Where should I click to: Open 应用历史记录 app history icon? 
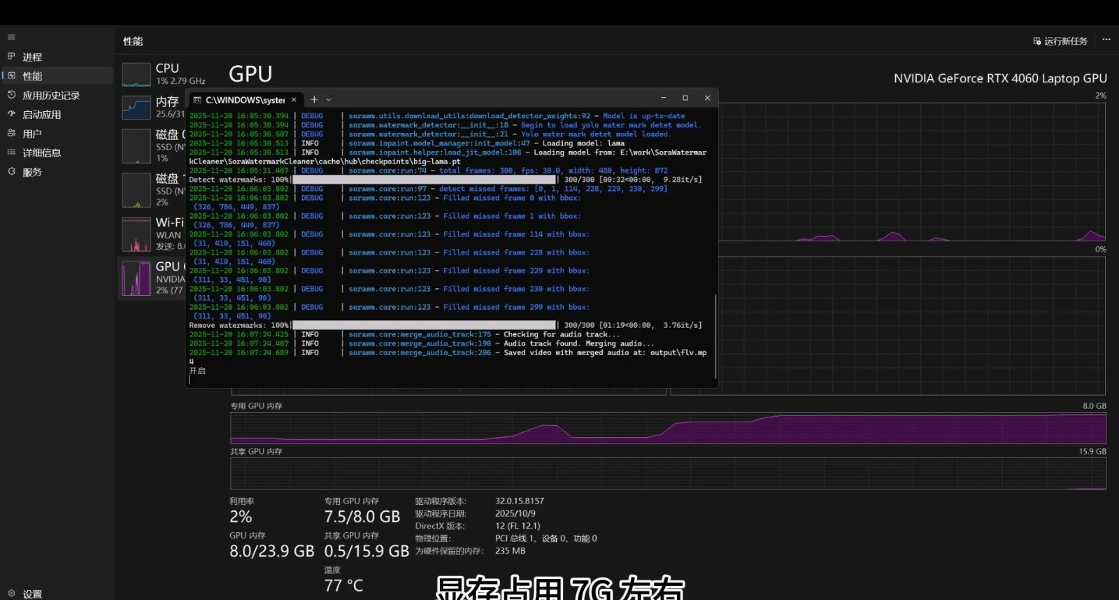tap(11, 95)
